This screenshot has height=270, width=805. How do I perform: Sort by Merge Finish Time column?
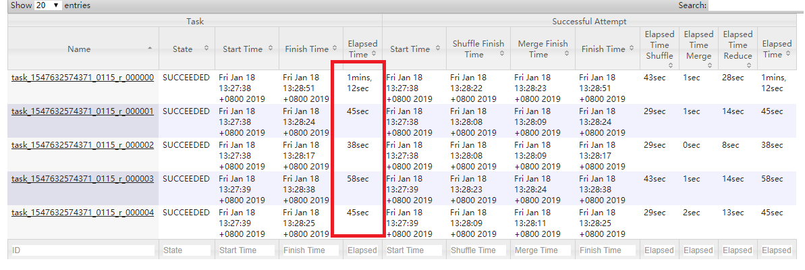(x=543, y=49)
